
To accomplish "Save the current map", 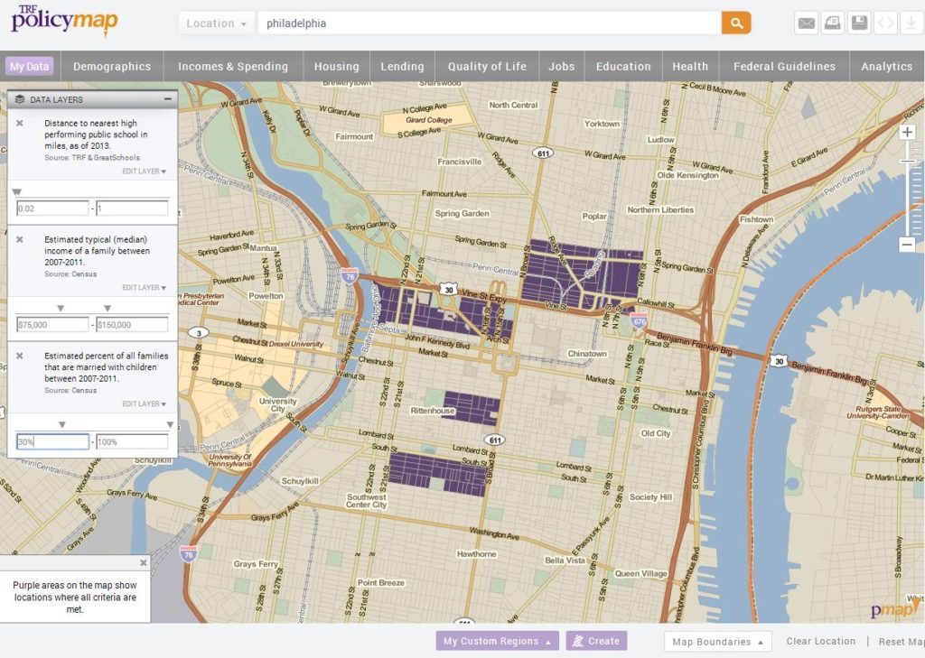I will (857, 23).
